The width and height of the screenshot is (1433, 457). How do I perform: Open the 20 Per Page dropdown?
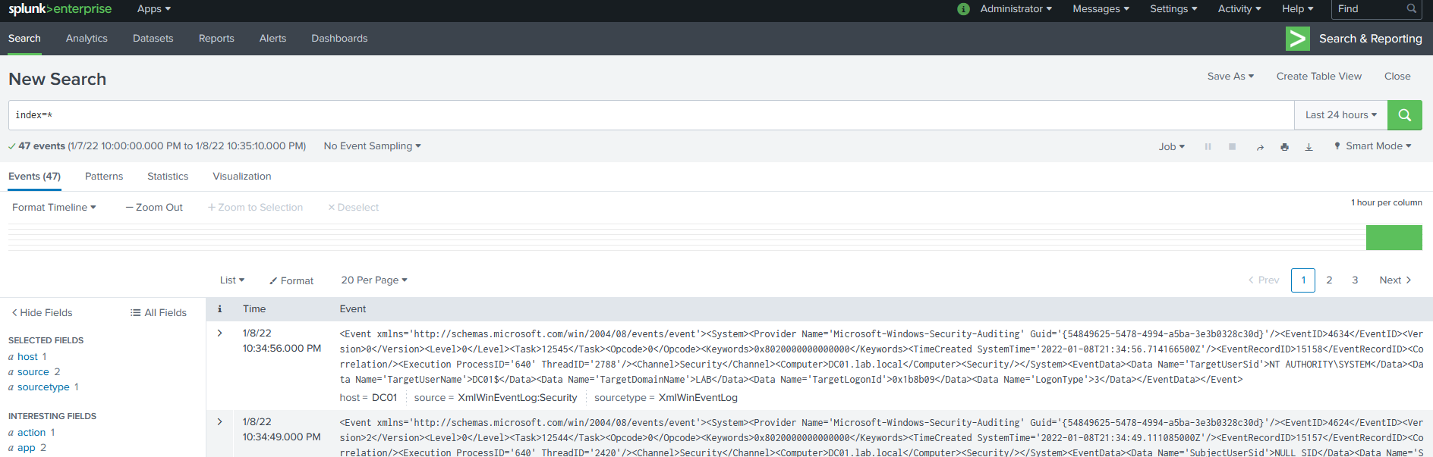pos(373,280)
